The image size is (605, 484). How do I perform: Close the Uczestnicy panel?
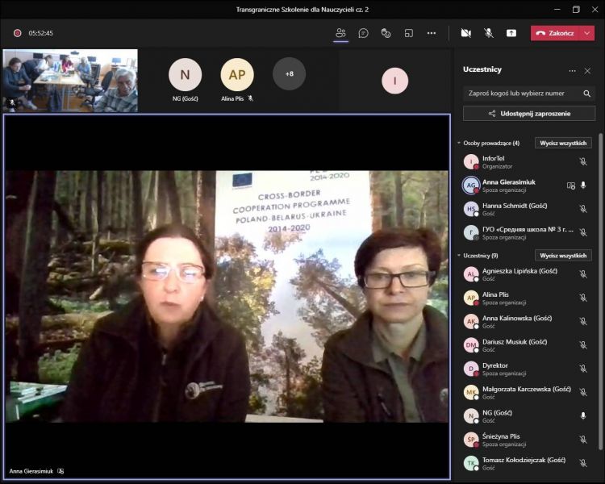click(x=587, y=70)
